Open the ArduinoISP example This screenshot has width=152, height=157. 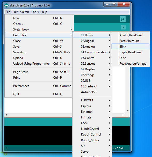[x=92, y=92]
